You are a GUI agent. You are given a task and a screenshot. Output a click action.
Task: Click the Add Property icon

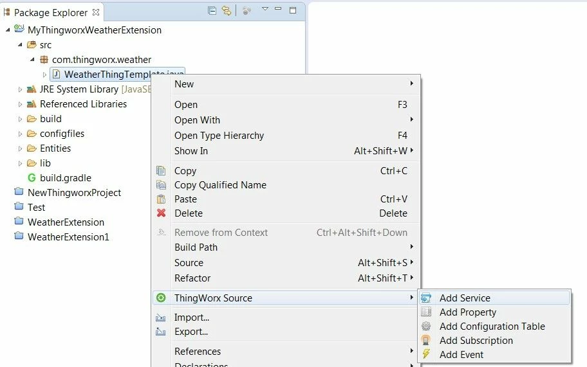(426, 312)
